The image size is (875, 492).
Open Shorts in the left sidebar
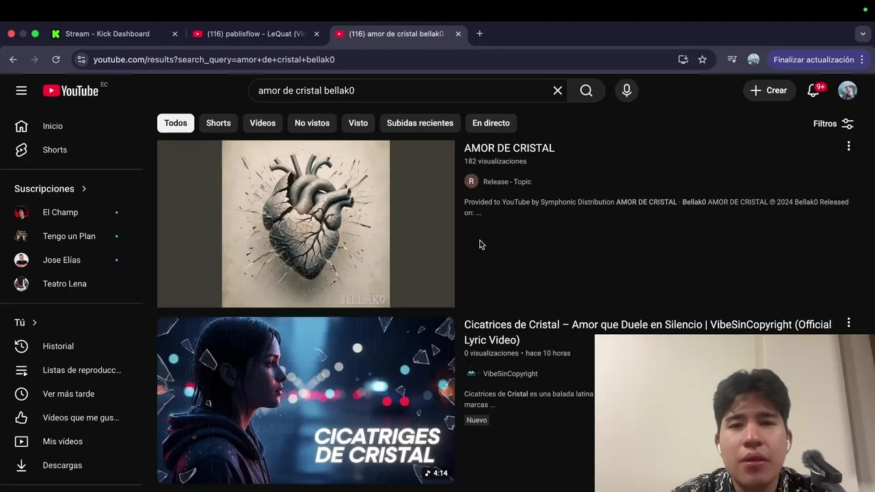coord(71,150)
